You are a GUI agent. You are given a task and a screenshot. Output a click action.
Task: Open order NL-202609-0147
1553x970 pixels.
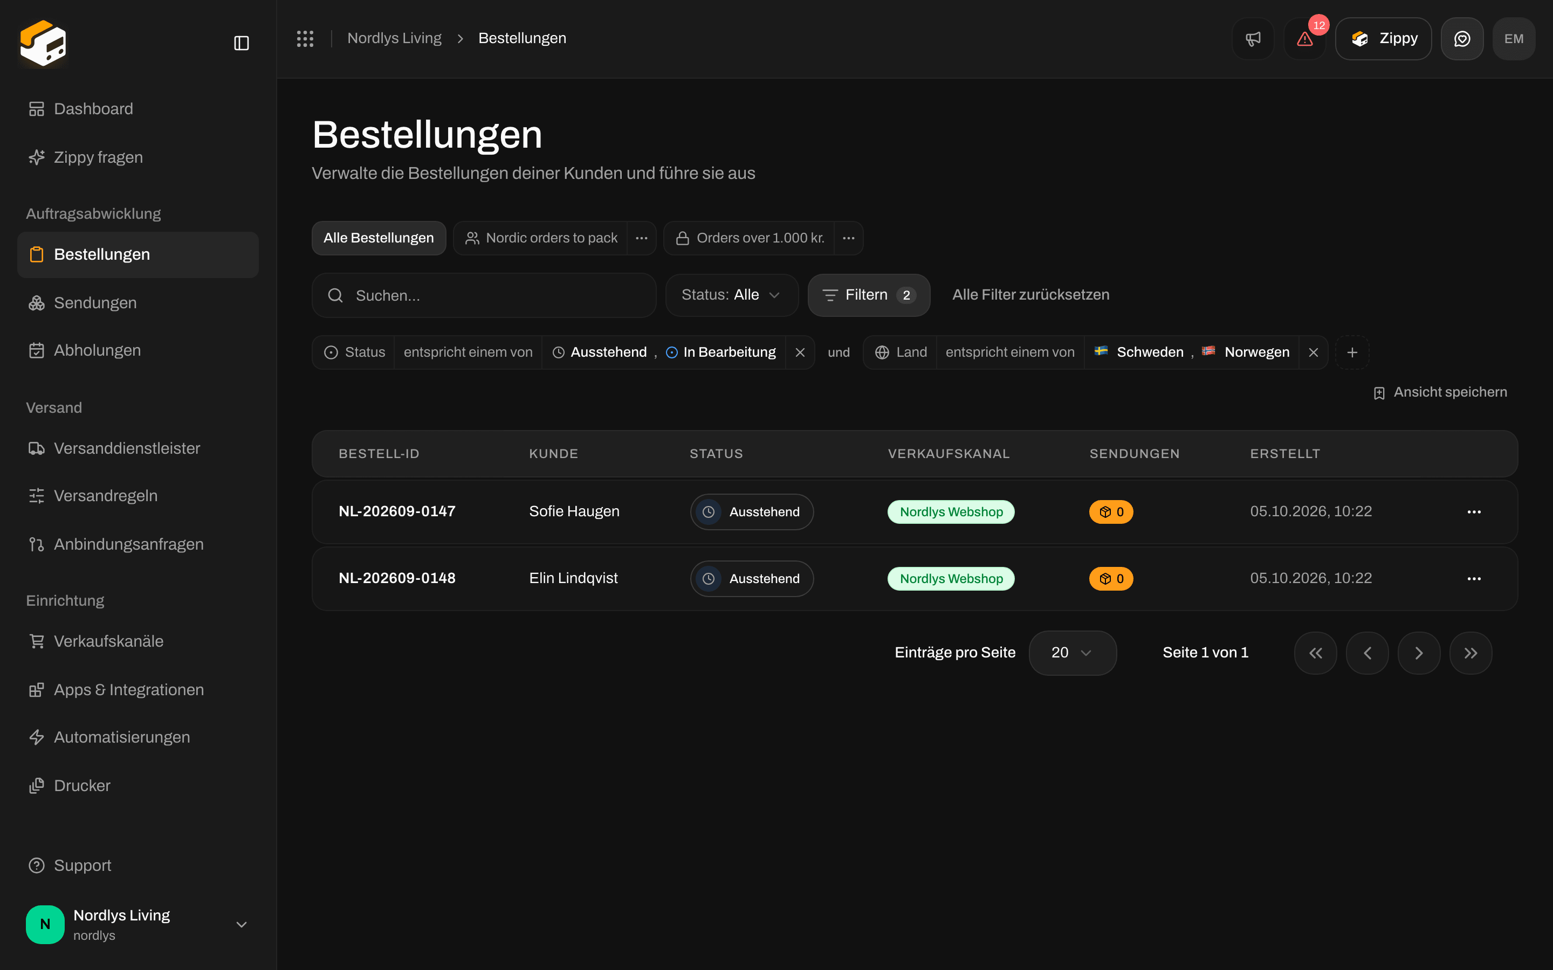tap(396, 511)
